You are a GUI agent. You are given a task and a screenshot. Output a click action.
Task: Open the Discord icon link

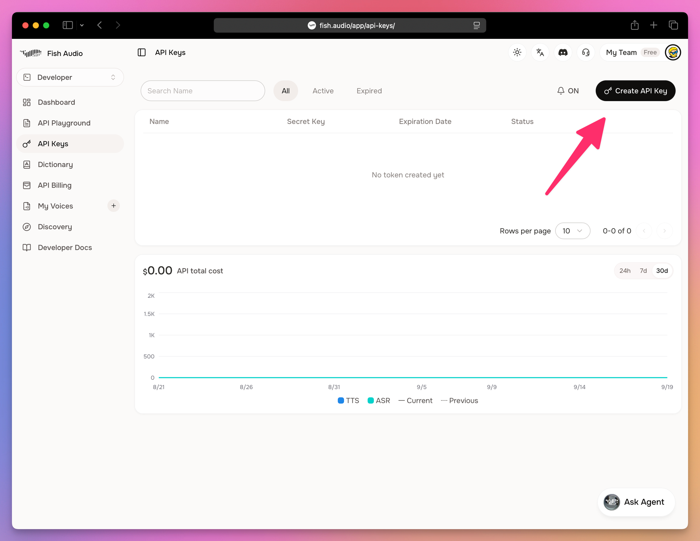tap(563, 52)
